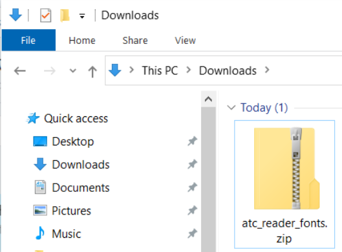The image size is (342, 252).
Task: Click the blue Downloads arrow in title bar
Action: (x=16, y=15)
